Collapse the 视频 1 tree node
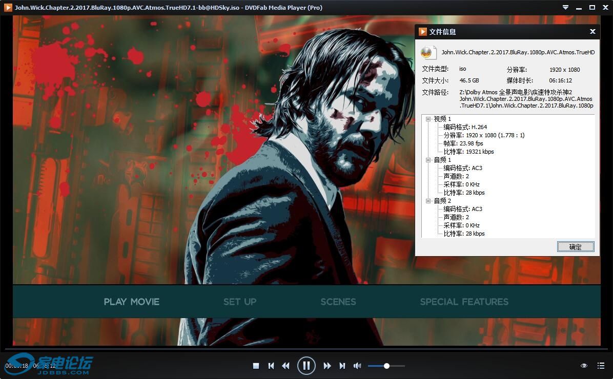The image size is (613, 379). [428, 119]
